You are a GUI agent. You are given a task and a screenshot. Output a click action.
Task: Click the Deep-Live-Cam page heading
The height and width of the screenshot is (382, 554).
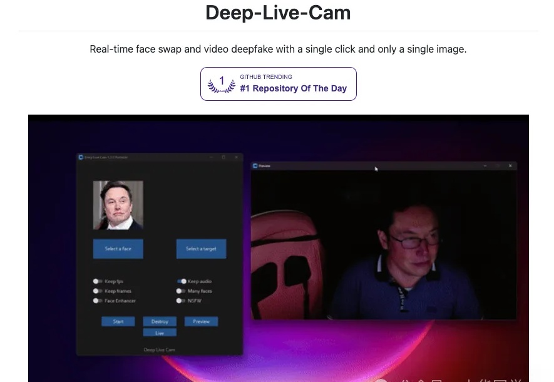(277, 13)
